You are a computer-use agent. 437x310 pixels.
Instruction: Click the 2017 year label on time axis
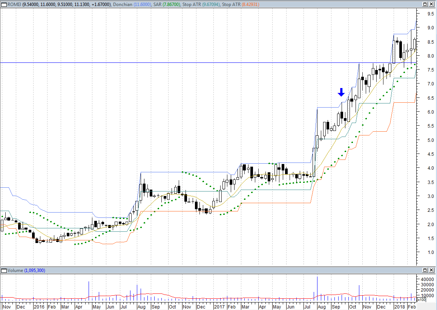[x=219, y=307]
